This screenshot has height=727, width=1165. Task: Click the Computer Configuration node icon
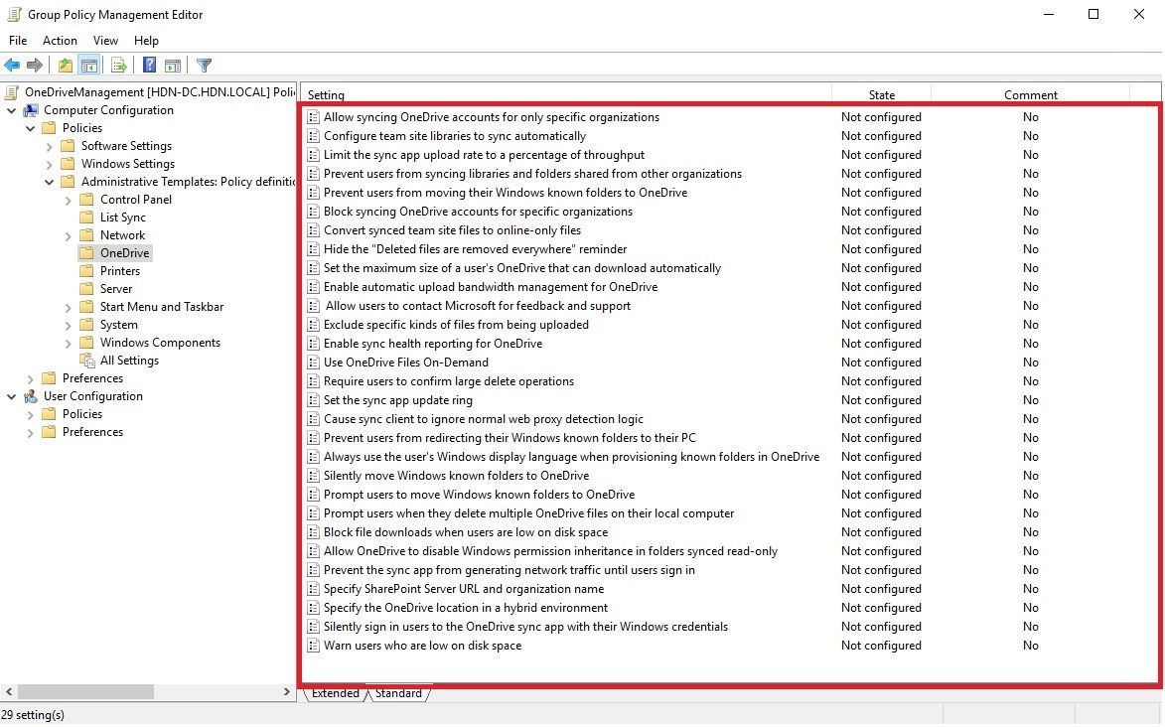[31, 110]
